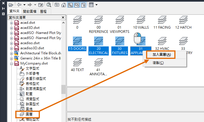Open the Search (magnifier globe) tool

[x=49, y=5]
